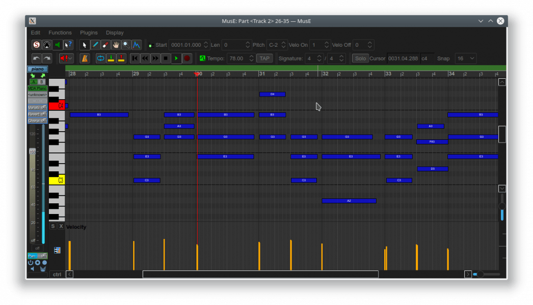Click the strip monitor ring icon
The width and height of the screenshot is (533, 305).
click(x=37, y=263)
